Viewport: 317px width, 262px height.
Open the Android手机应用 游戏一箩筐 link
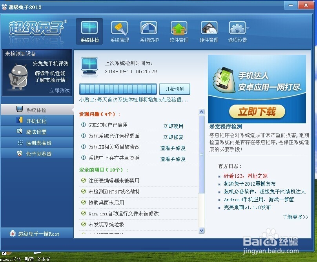coord(259,199)
